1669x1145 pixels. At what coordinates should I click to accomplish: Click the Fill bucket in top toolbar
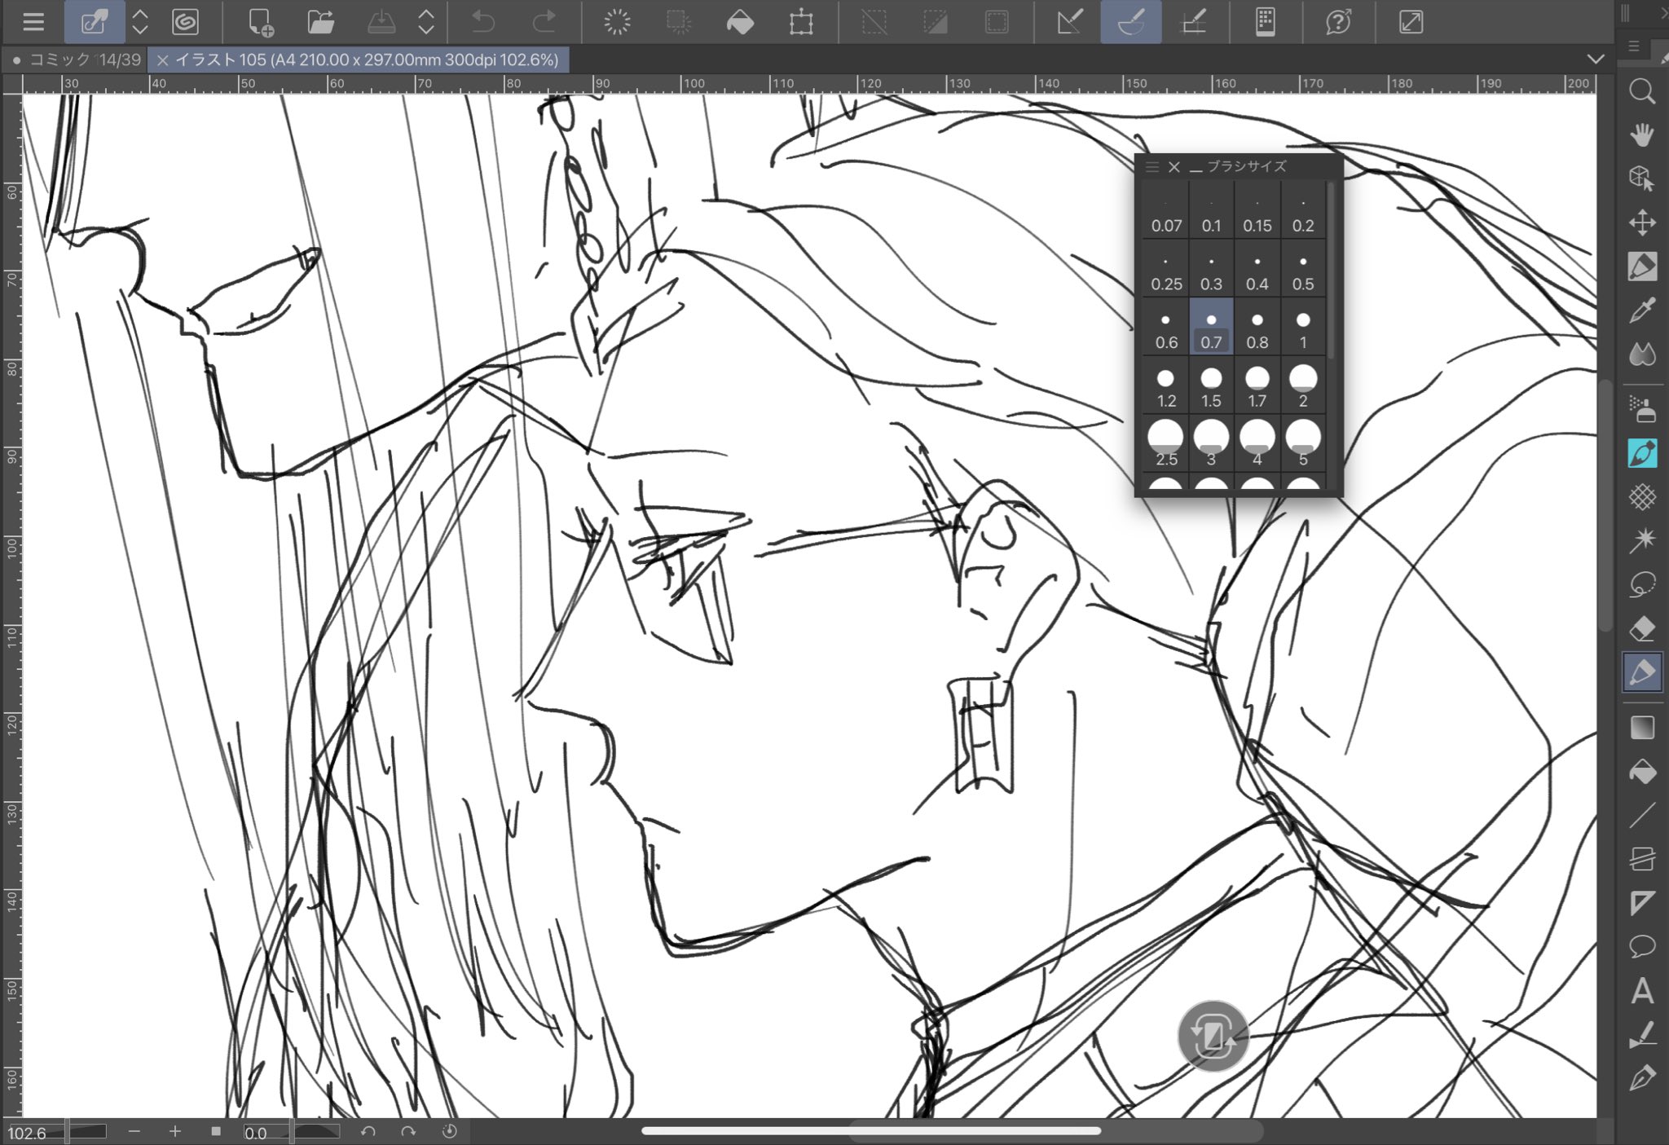[x=739, y=22]
